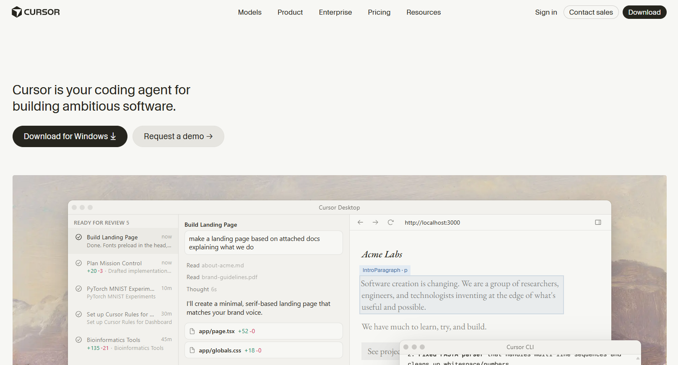Click the file icon beside app/page.tsx

click(x=192, y=331)
